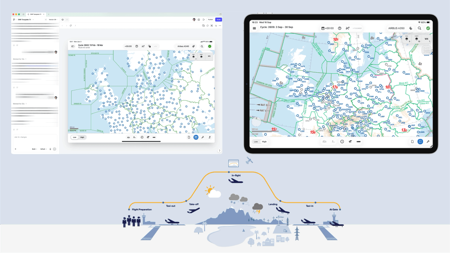Image resolution: width=450 pixels, height=253 pixels.
Task: Open the ENR Template project dropdown
Action: 25,19
